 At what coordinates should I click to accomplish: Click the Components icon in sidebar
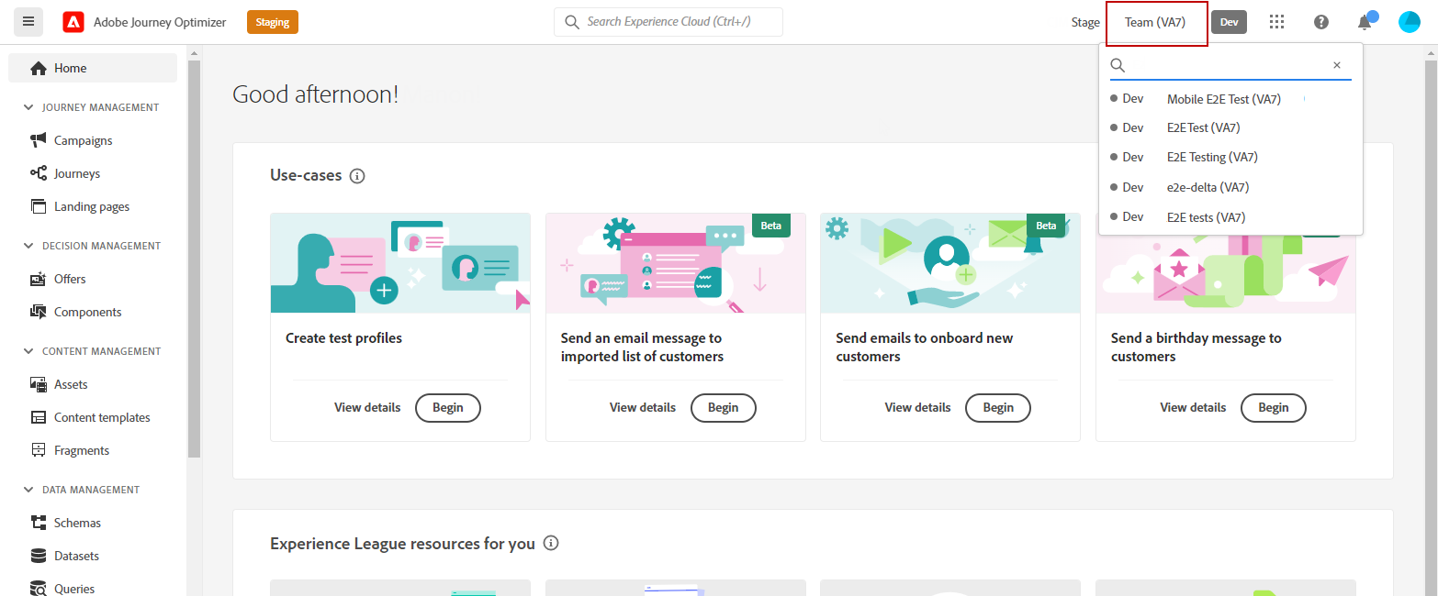[x=39, y=312]
